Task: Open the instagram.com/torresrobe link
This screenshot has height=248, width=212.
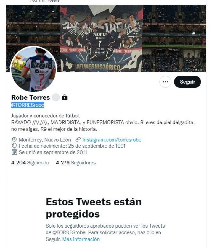Action: [x=112, y=140]
